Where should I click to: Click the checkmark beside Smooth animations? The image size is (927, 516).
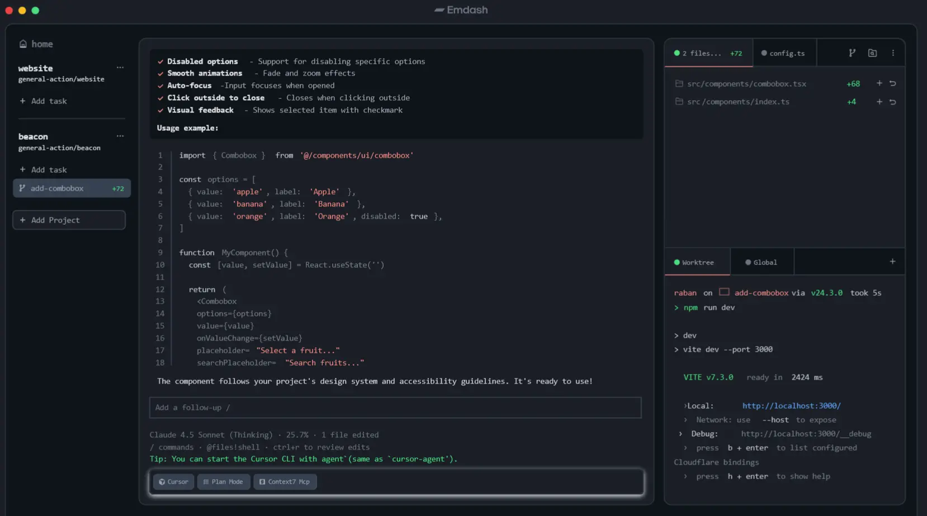point(161,73)
